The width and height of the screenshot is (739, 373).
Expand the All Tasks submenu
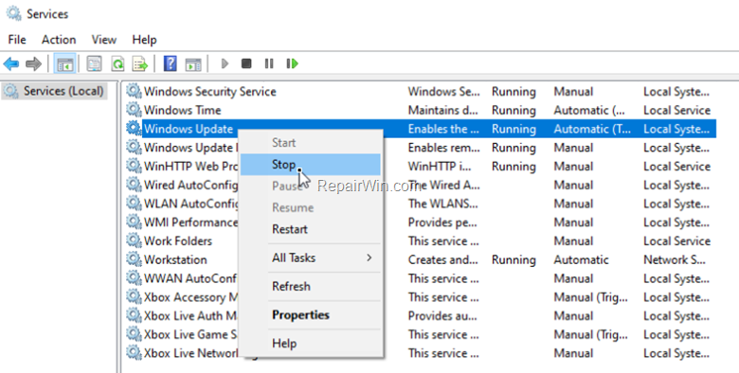click(x=311, y=258)
